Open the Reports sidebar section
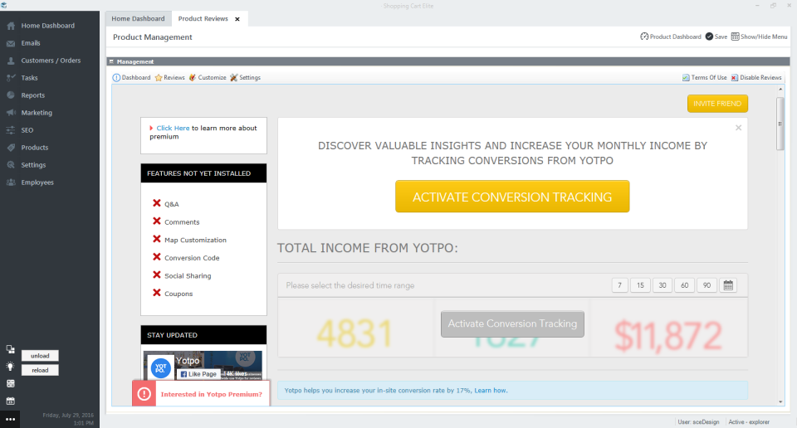The height and width of the screenshot is (428, 797). 32,95
